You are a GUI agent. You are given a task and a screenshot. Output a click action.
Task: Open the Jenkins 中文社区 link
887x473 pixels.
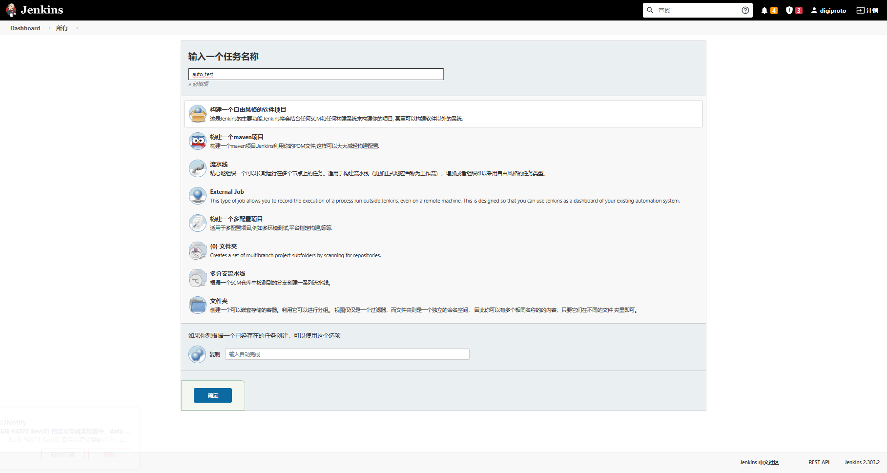click(759, 462)
